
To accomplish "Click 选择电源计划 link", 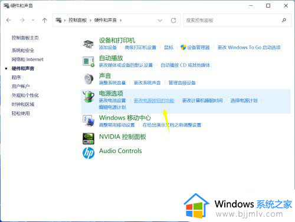I will click(244, 100).
